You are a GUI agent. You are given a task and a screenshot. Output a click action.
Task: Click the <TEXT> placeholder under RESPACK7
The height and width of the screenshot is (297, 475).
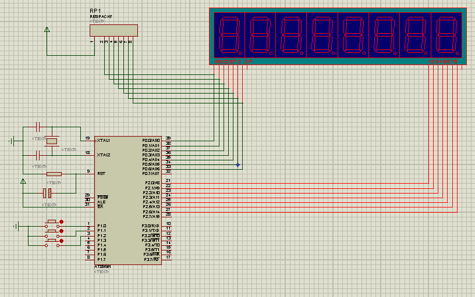tap(97, 21)
